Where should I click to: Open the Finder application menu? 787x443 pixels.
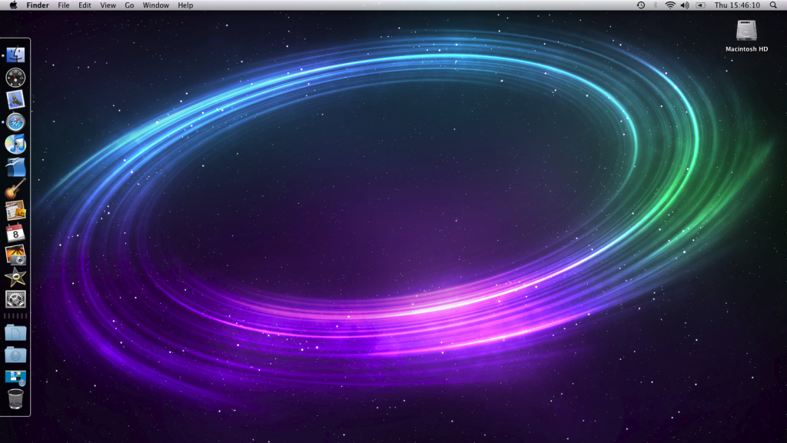pyautogui.click(x=38, y=5)
